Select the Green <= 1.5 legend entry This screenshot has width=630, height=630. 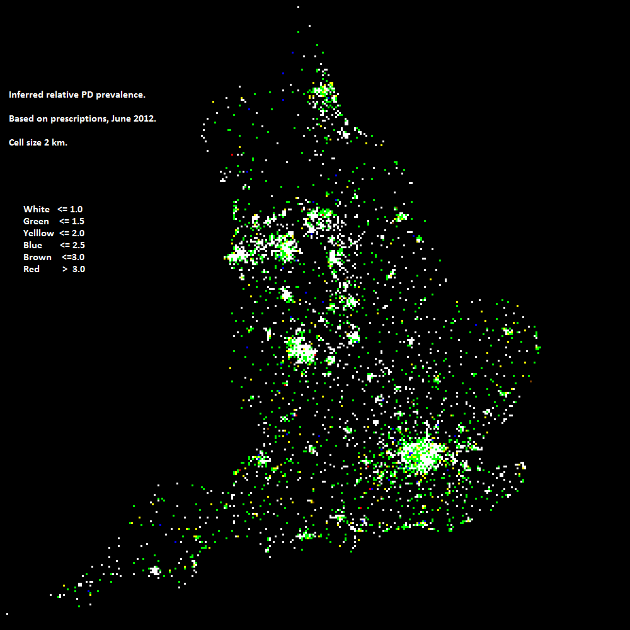pyautogui.click(x=54, y=221)
